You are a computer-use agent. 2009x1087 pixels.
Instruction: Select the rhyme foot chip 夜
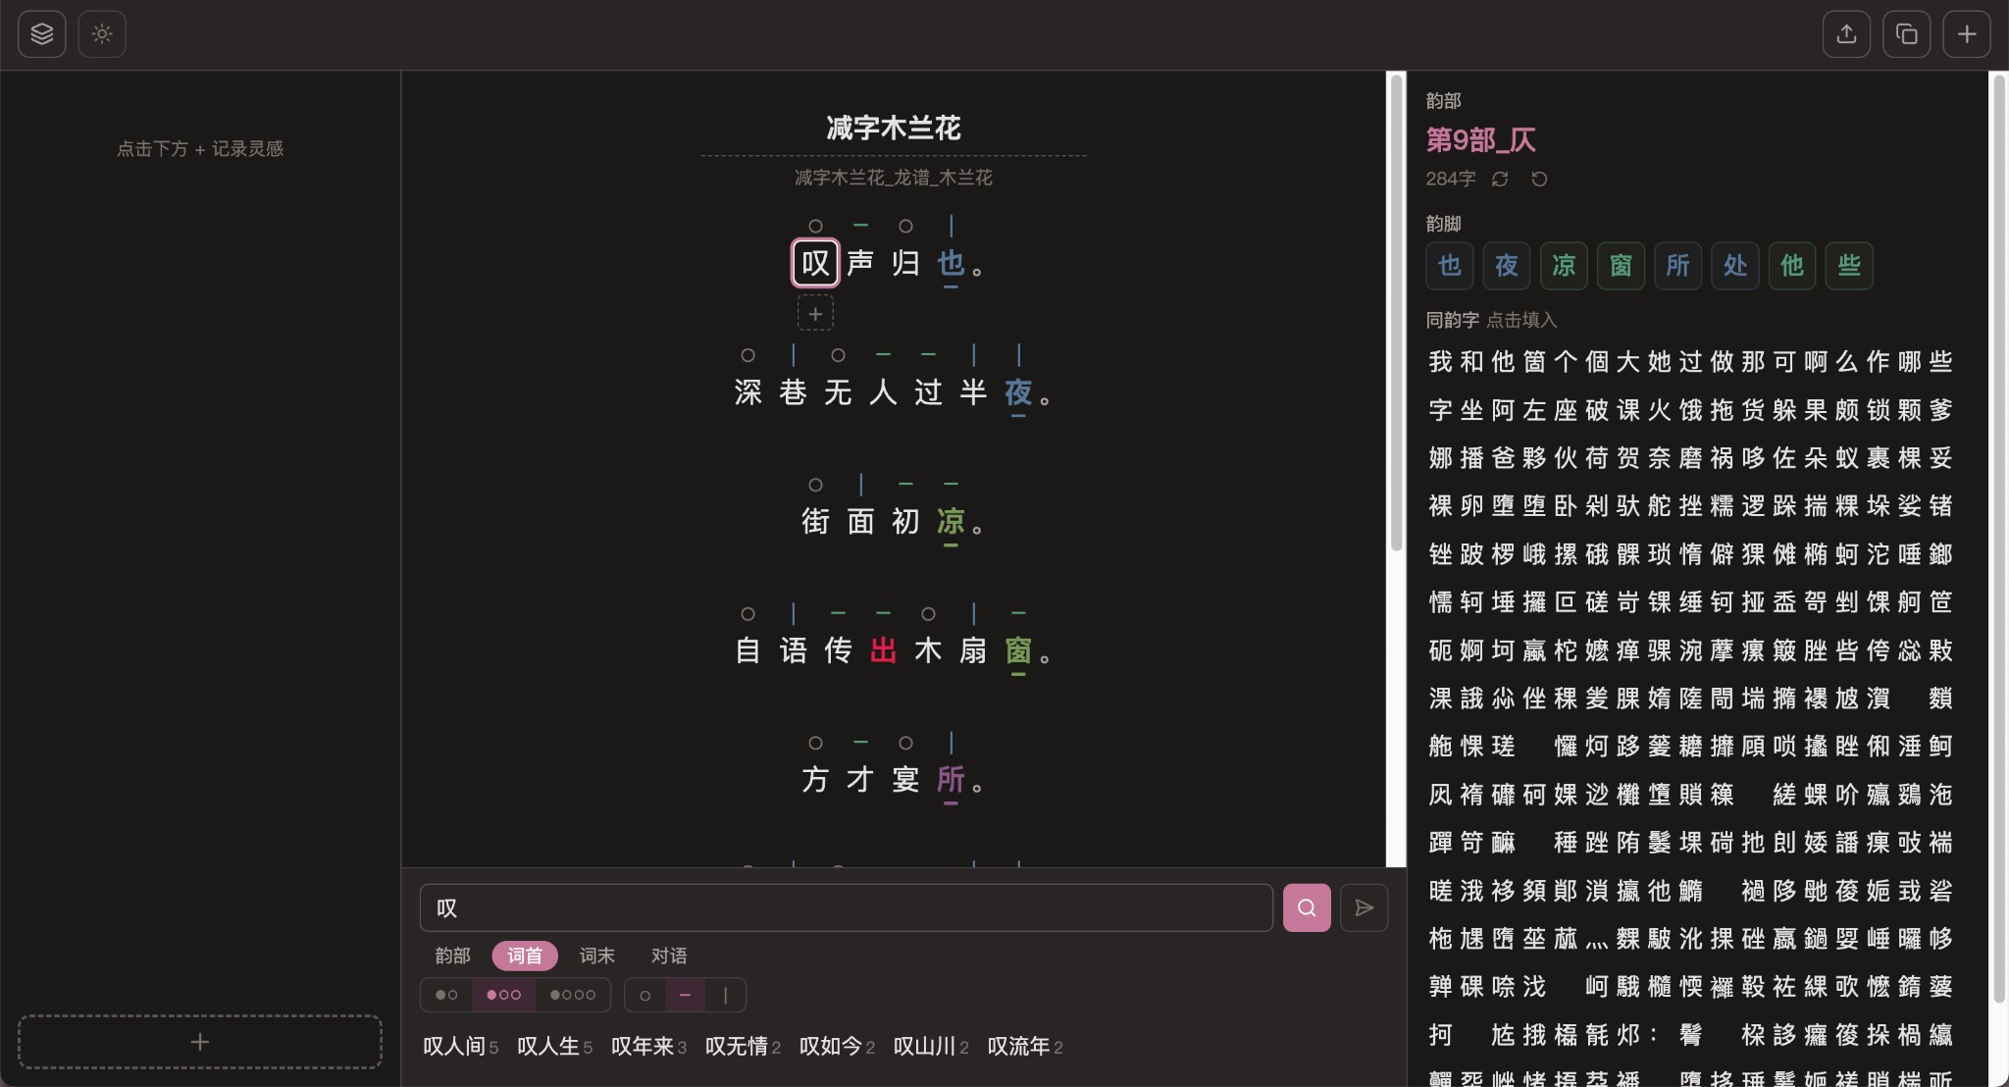click(1506, 266)
